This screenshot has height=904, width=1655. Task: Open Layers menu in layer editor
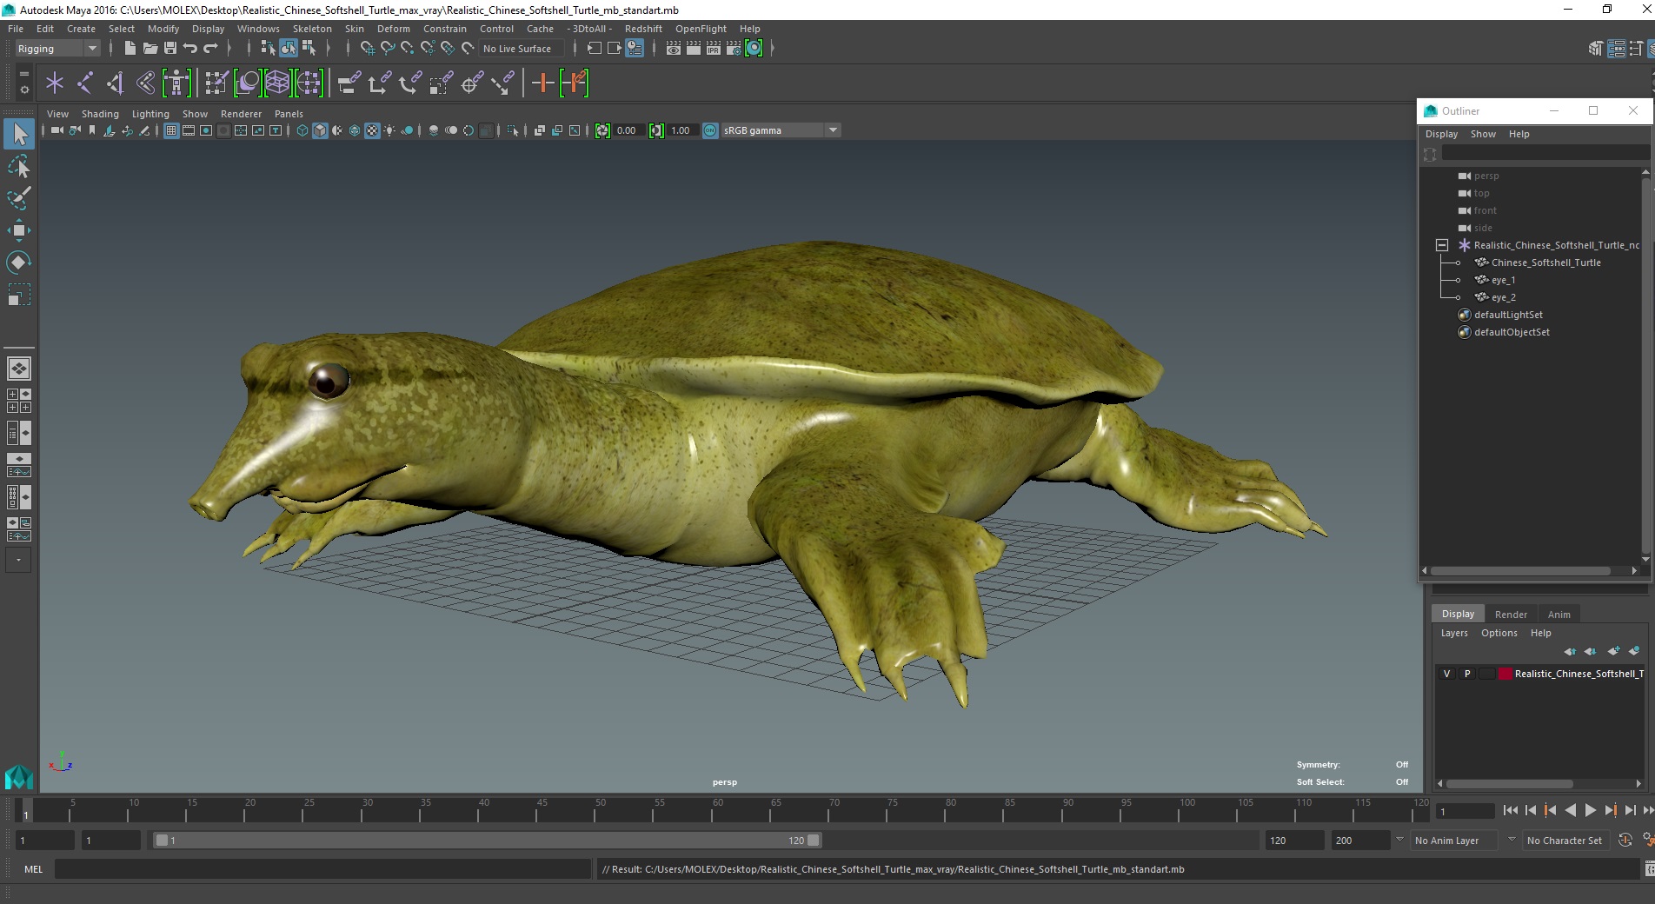pos(1454,633)
